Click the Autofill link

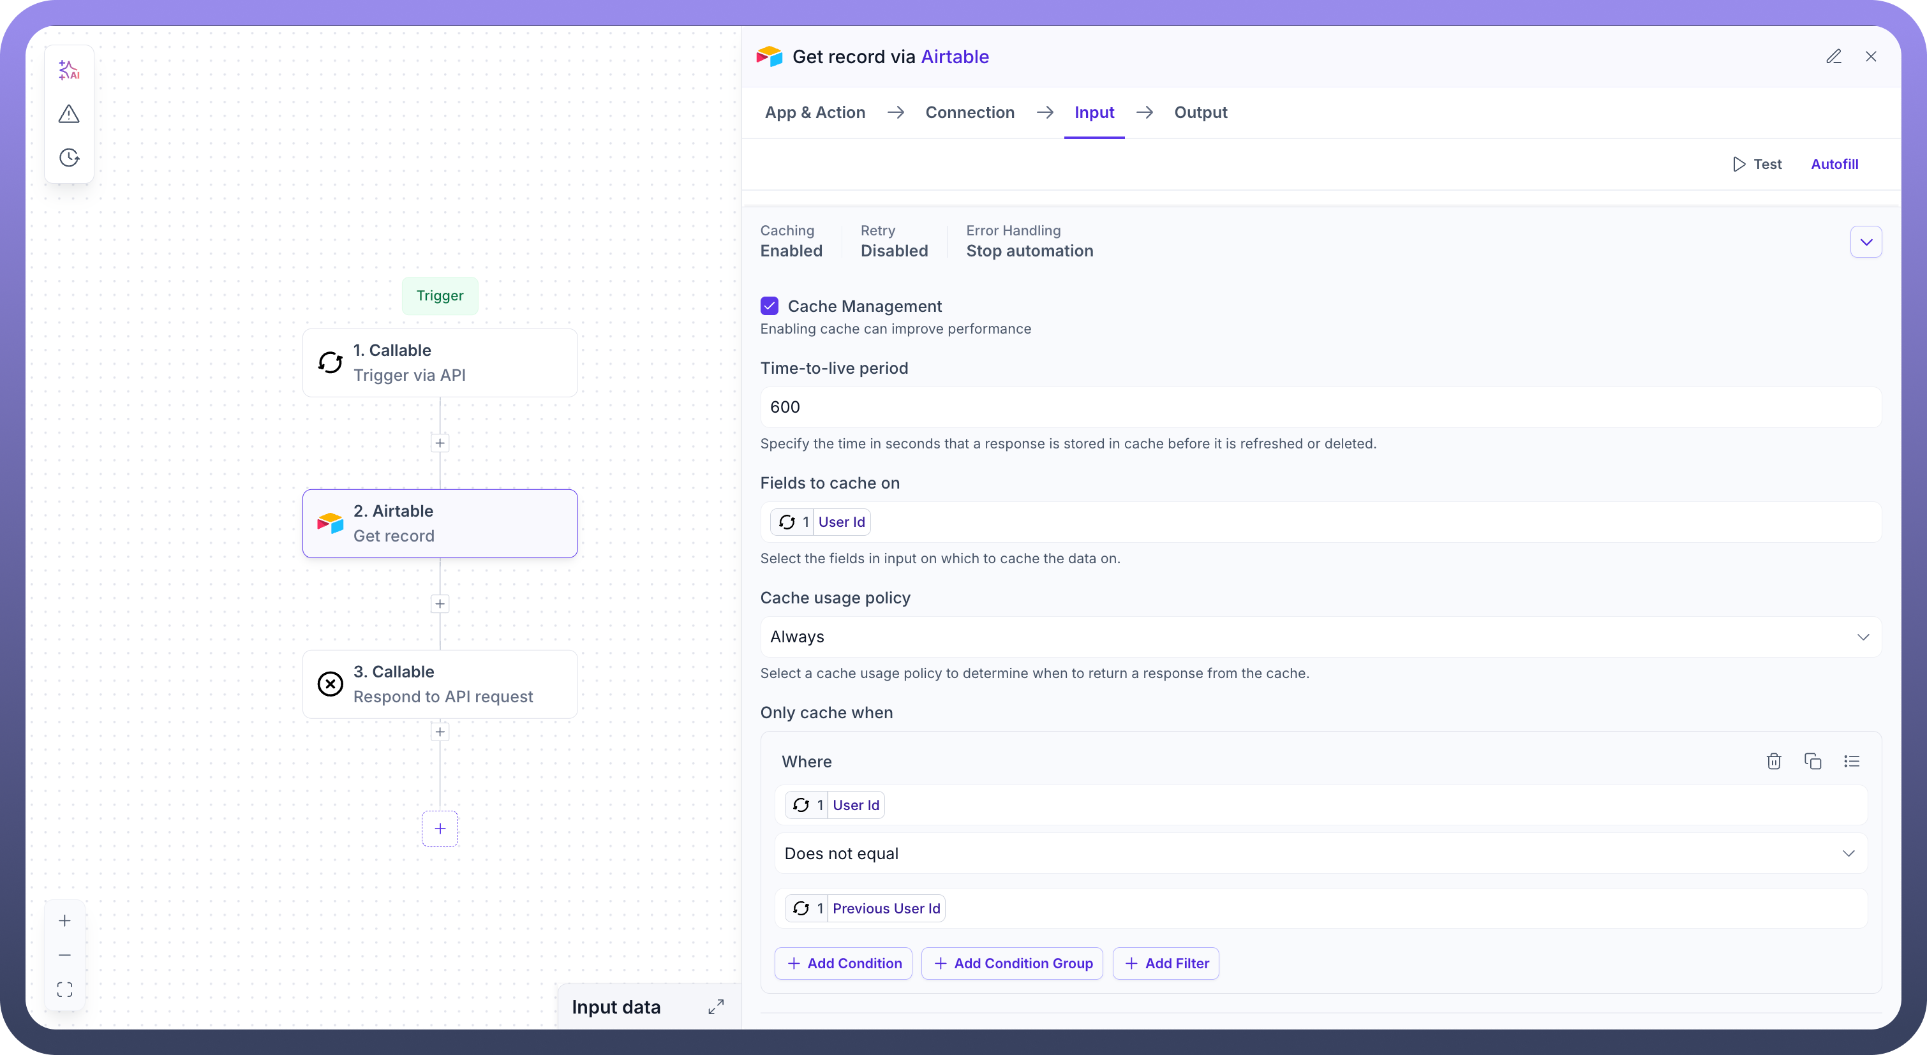pyautogui.click(x=1834, y=165)
